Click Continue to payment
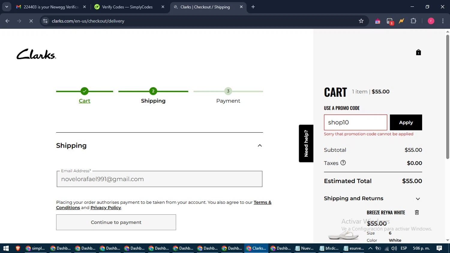Viewport: 450px width, 253px height. [116, 222]
